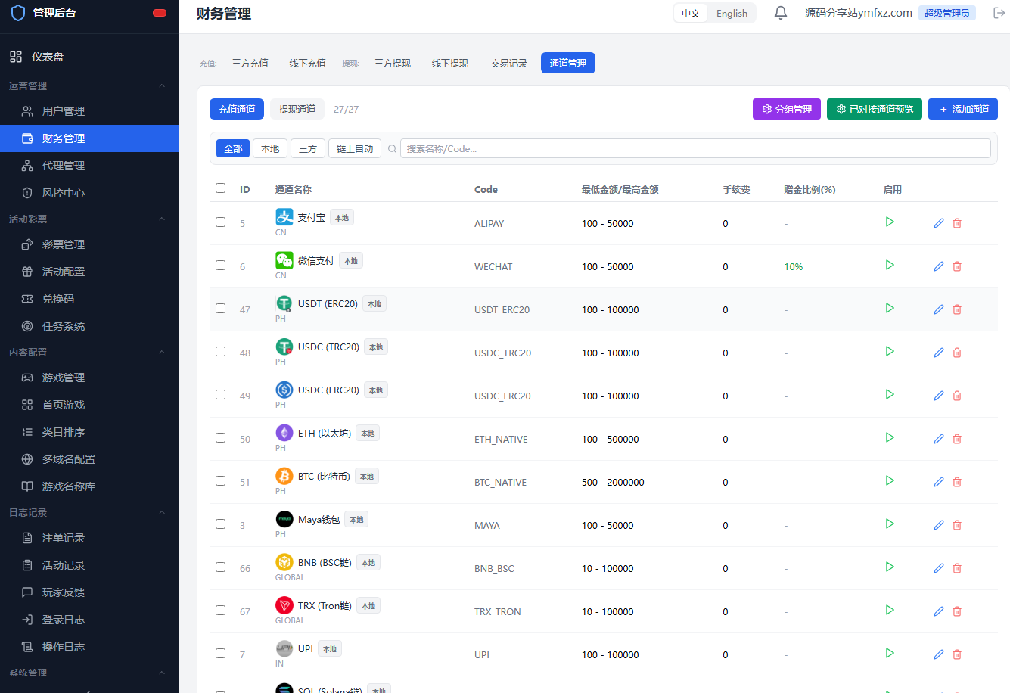Click the BTC bitcoin logo icon

tap(284, 476)
